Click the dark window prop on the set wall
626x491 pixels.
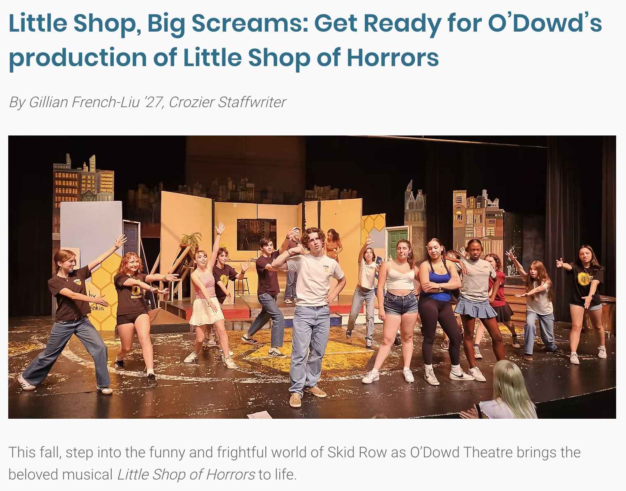point(256,234)
